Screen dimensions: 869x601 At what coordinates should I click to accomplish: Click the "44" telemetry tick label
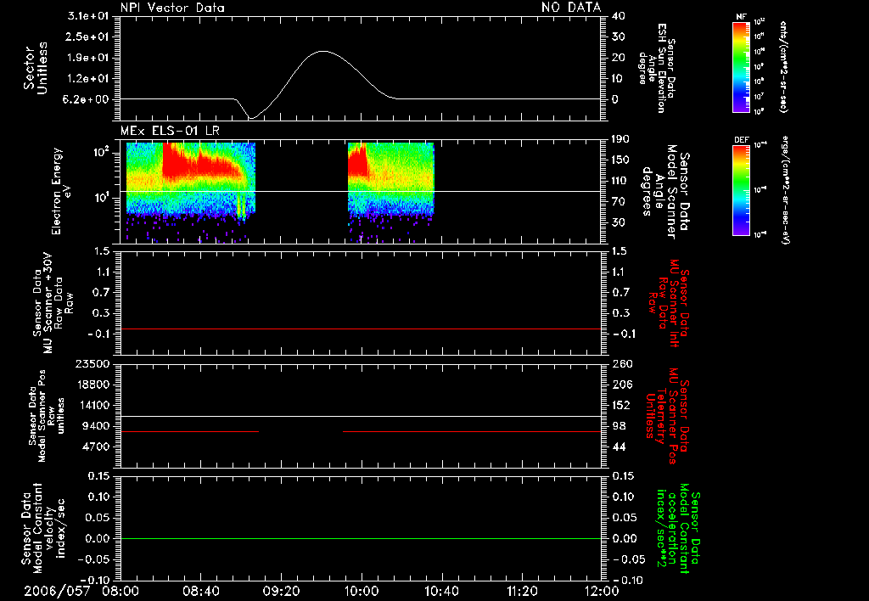click(x=619, y=447)
